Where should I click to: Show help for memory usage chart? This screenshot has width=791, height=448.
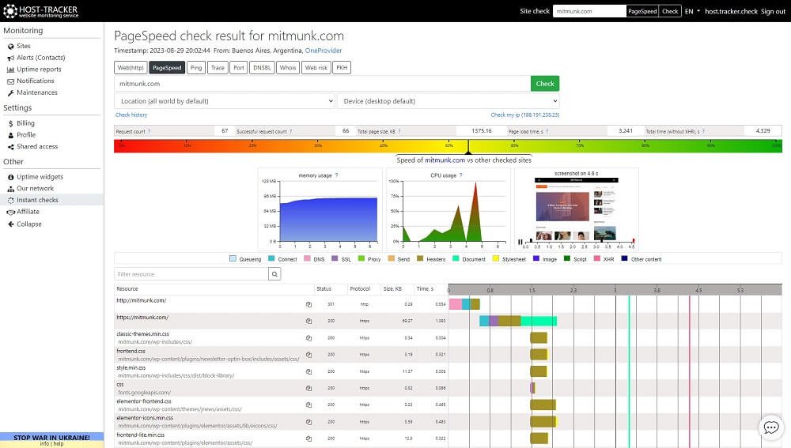click(336, 175)
